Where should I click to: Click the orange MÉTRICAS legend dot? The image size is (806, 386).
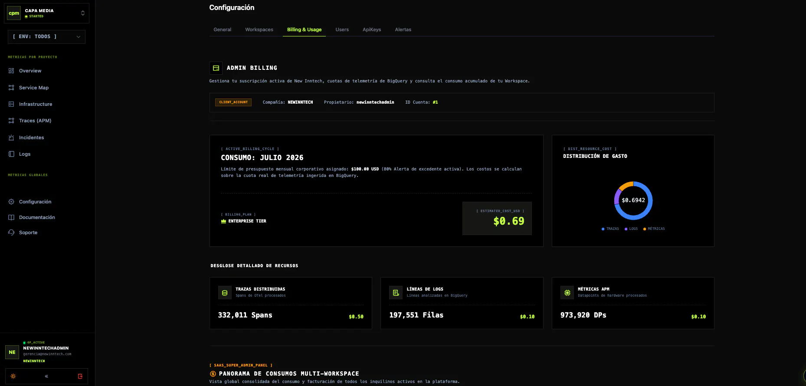tap(645, 229)
